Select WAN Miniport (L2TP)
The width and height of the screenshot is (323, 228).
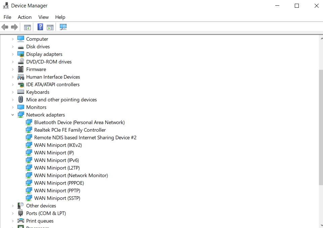pos(57,168)
